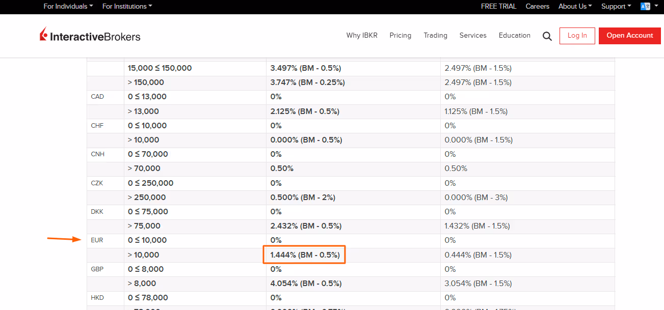The width and height of the screenshot is (664, 310).
Task: Open the Services menu
Action: tap(473, 36)
